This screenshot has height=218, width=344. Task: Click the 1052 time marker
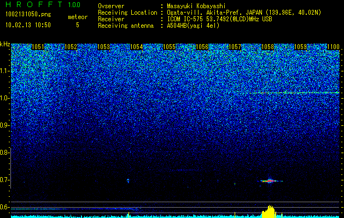coord(71,47)
